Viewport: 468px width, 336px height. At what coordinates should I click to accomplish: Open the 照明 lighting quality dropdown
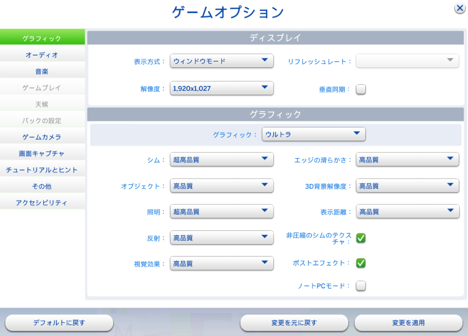click(221, 211)
